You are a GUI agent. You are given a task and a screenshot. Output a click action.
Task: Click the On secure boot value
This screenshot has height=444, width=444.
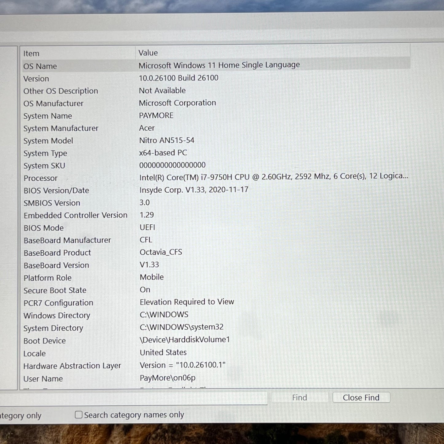[145, 290]
